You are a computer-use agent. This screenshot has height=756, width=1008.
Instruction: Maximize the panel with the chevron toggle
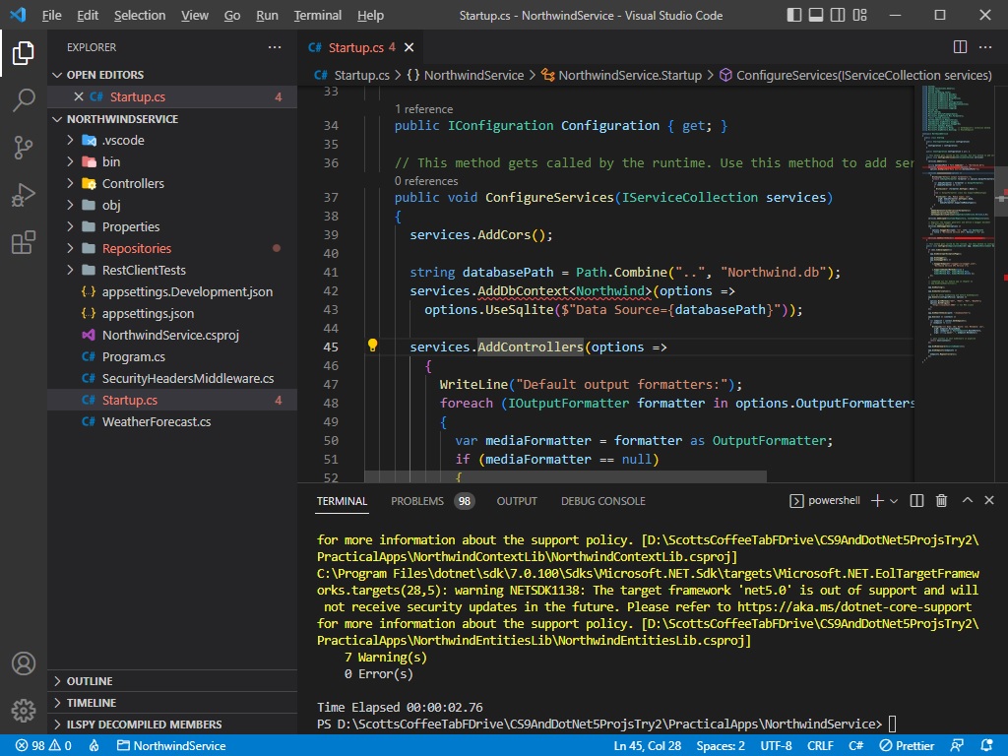(967, 500)
